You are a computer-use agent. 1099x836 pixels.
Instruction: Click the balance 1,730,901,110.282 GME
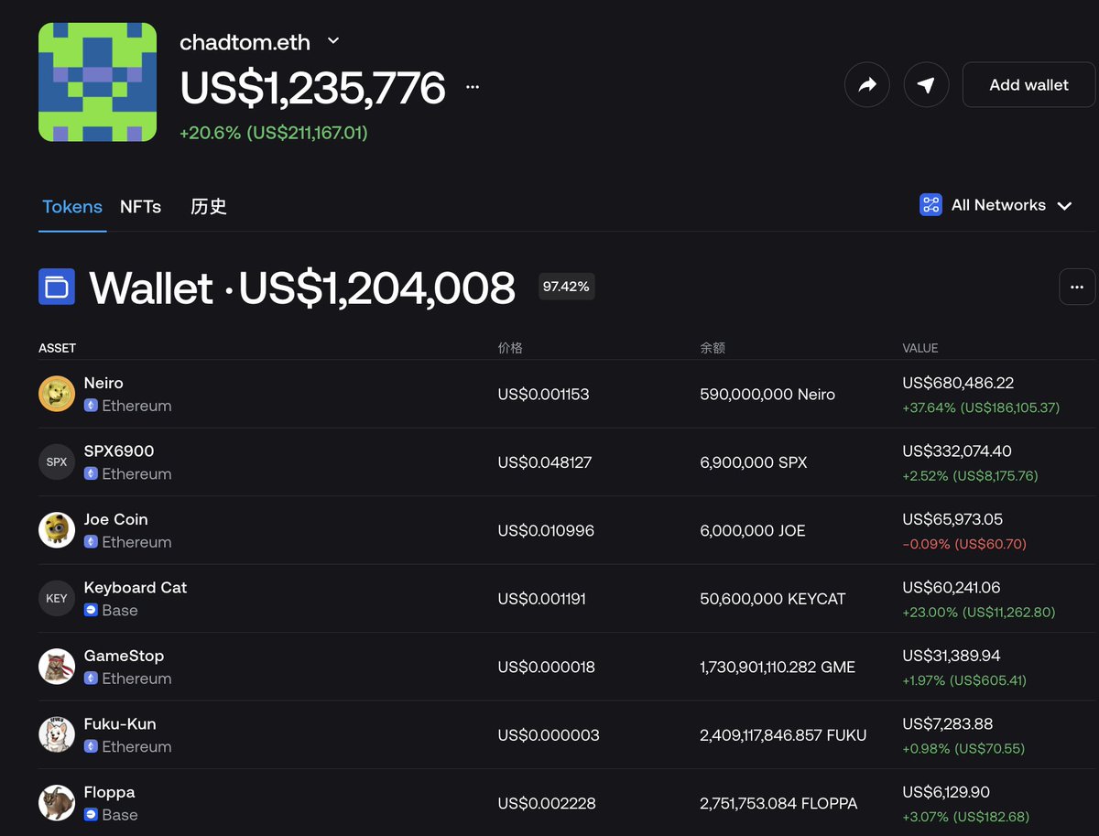coord(778,668)
